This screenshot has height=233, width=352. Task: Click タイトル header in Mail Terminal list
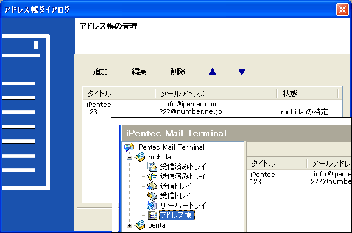point(276,164)
